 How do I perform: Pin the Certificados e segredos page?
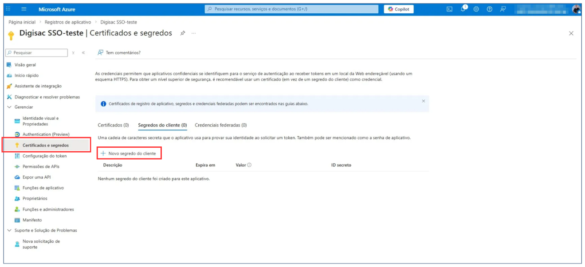182,33
